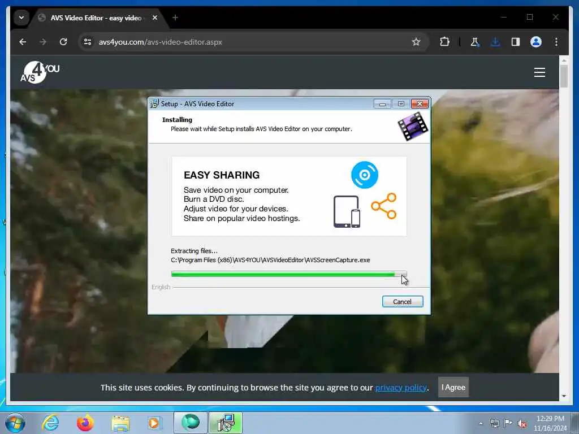Viewport: 579px width, 434px height.
Task: Click the page vertical scrollbar thumb
Action: (x=564, y=76)
